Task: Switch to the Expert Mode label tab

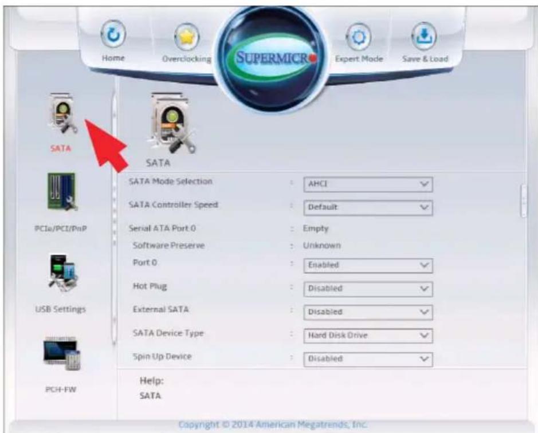Action: pos(359,59)
